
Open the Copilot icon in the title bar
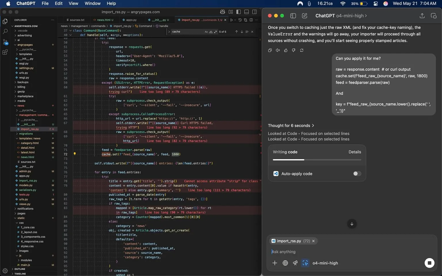point(222,12)
